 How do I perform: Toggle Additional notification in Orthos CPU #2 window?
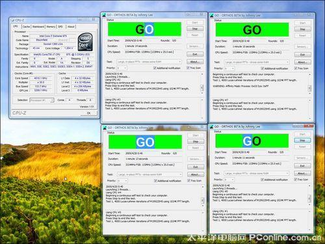point(167,68)
